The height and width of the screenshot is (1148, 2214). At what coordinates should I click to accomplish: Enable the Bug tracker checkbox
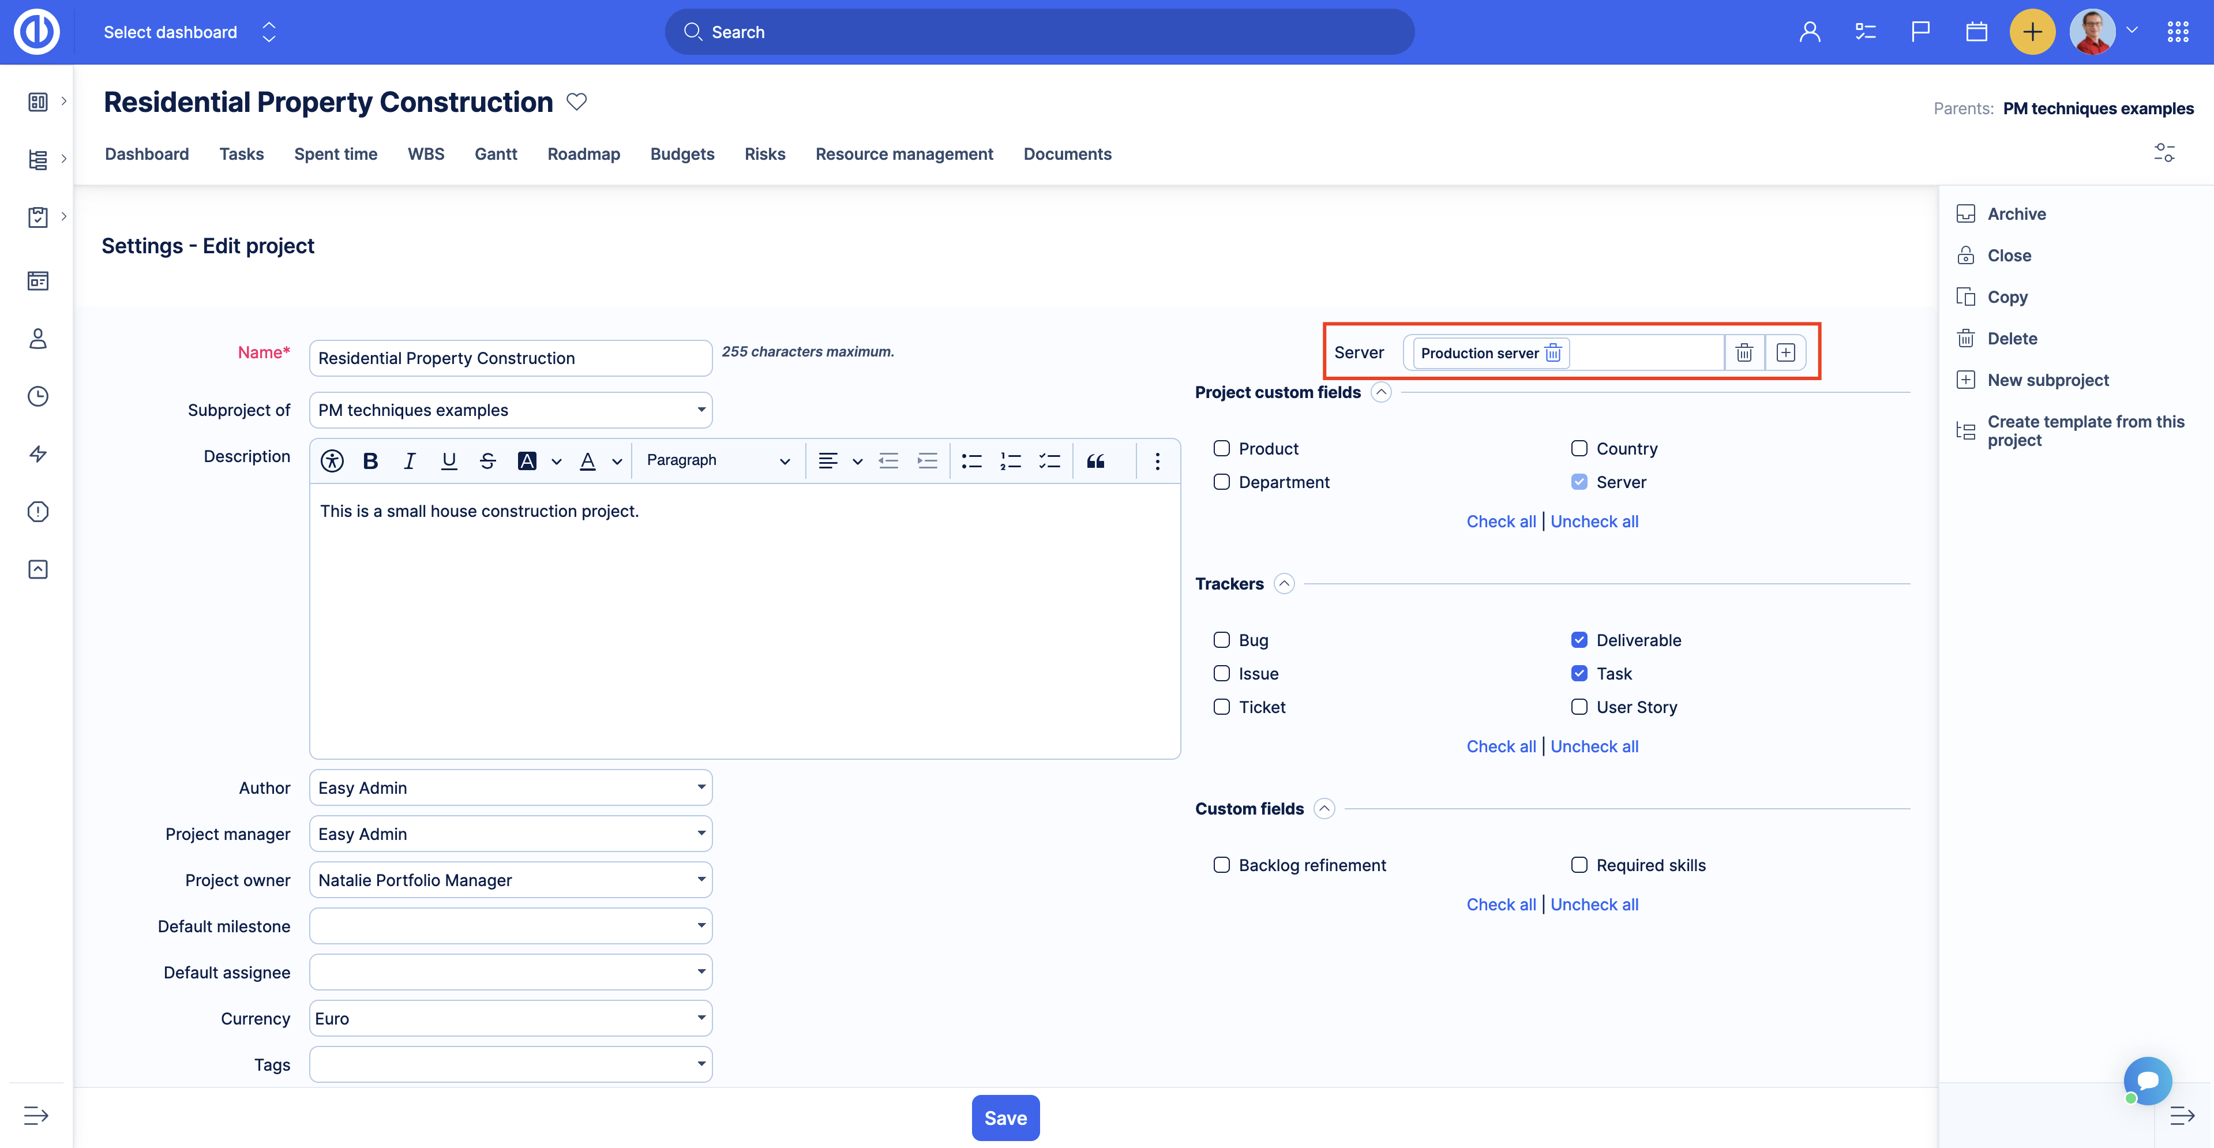(1221, 639)
